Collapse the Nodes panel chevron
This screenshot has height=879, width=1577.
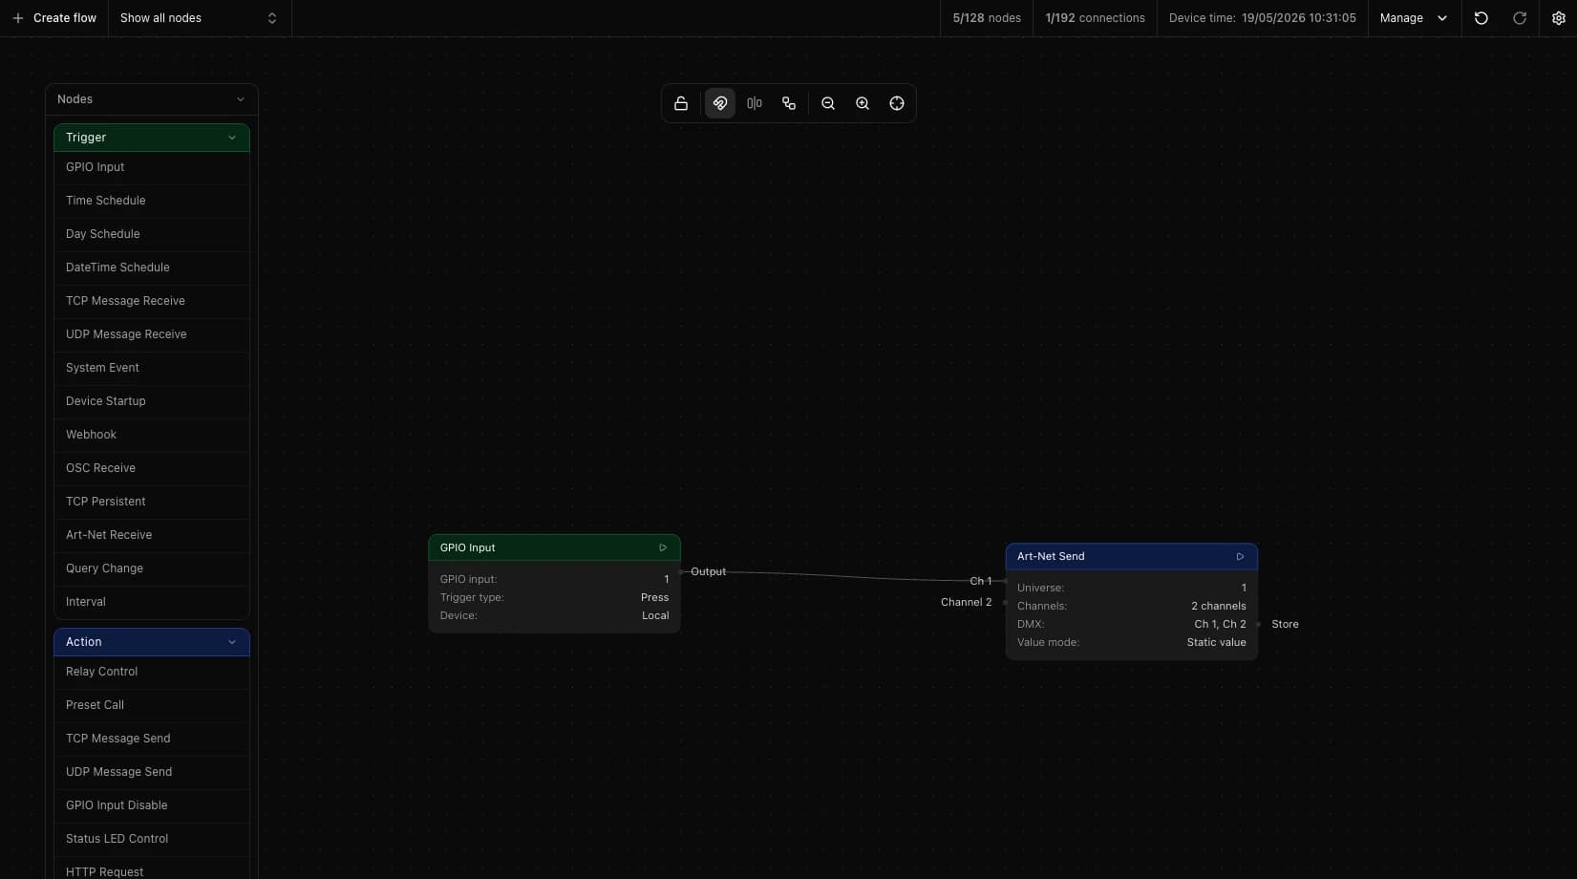(x=241, y=99)
